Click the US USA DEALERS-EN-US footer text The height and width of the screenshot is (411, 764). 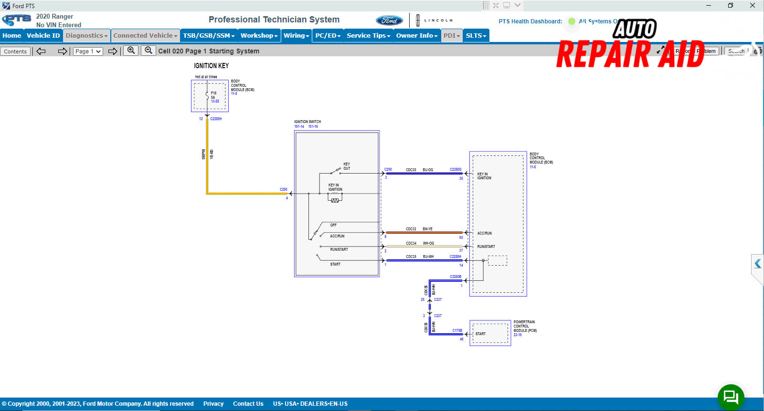point(310,403)
